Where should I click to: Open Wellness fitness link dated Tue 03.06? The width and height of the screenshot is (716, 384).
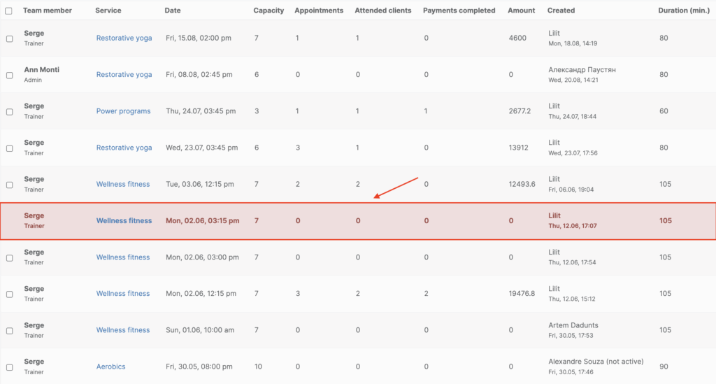(x=123, y=185)
